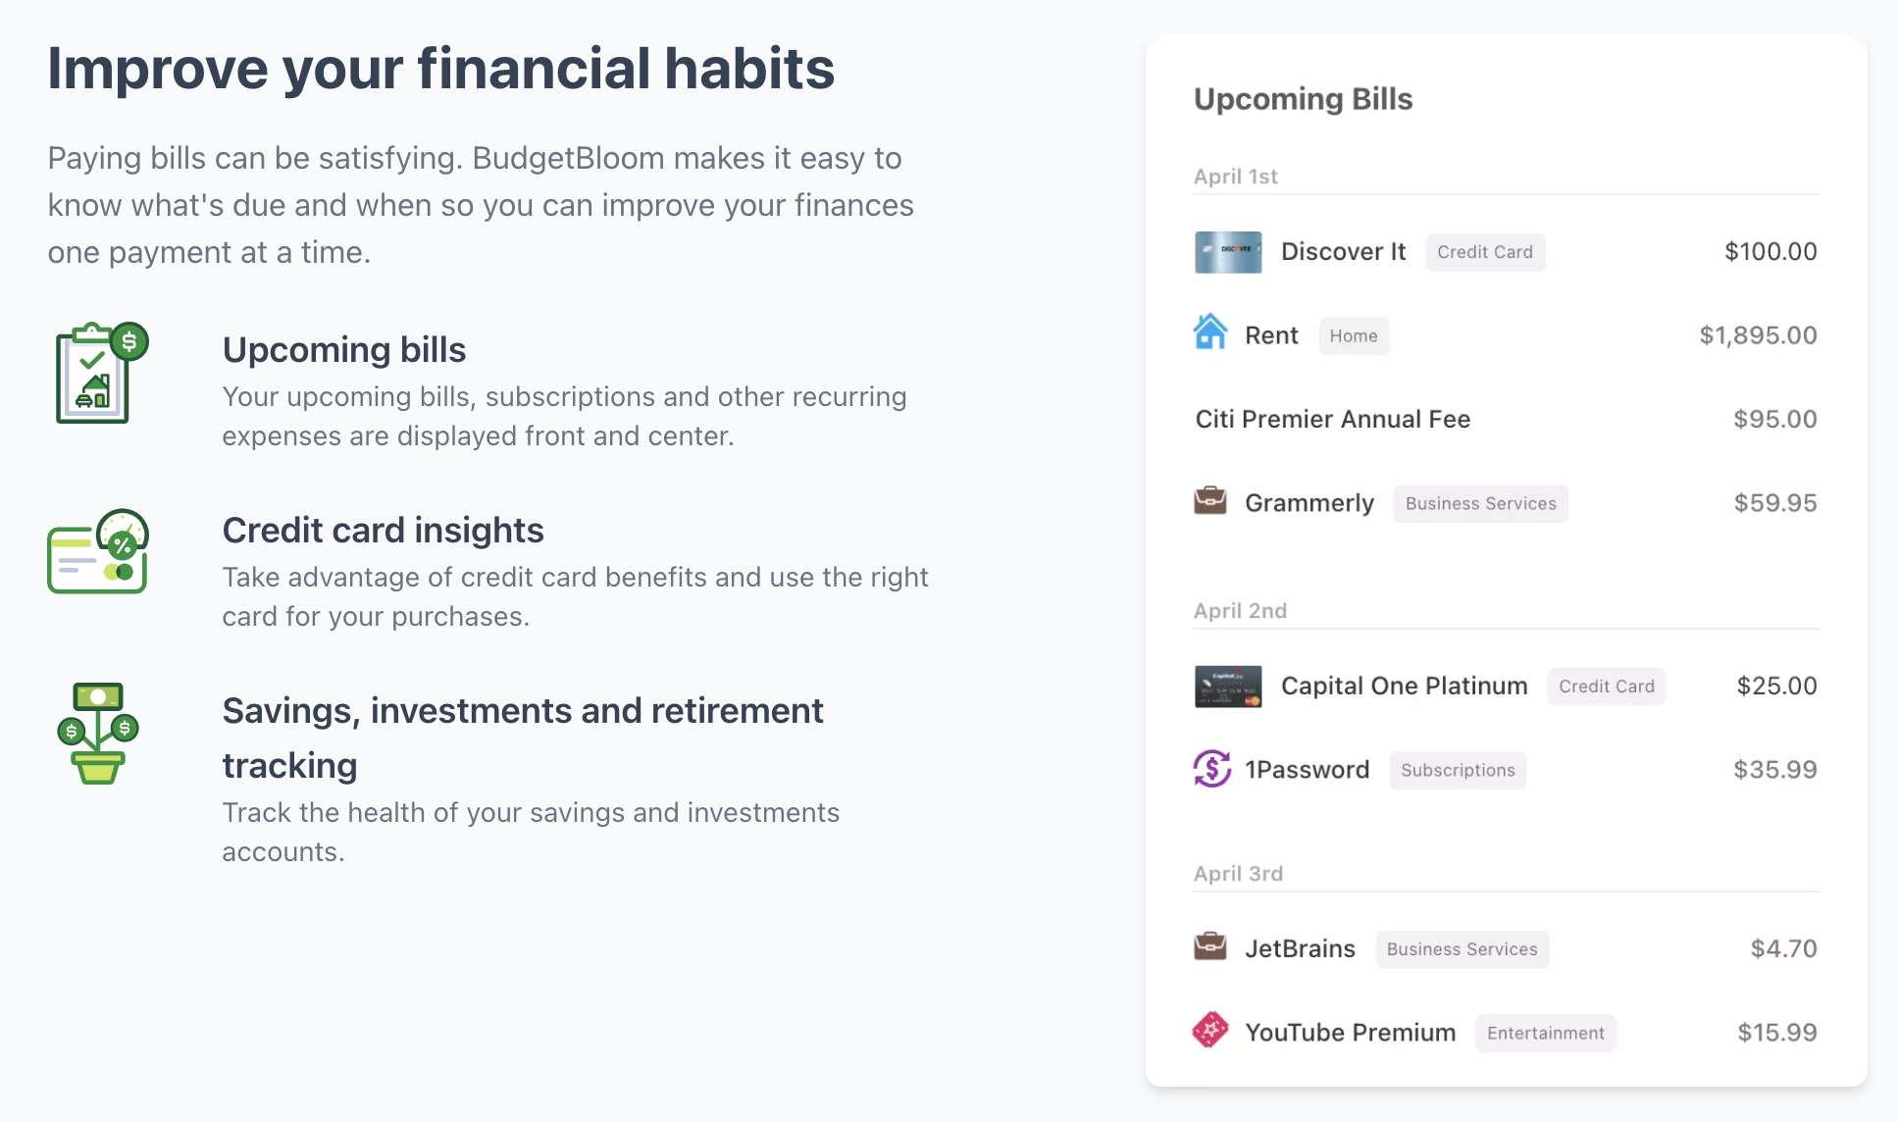Click the Home tag next to Rent
Viewport: 1899px width, 1122px height.
pyautogui.click(x=1354, y=336)
